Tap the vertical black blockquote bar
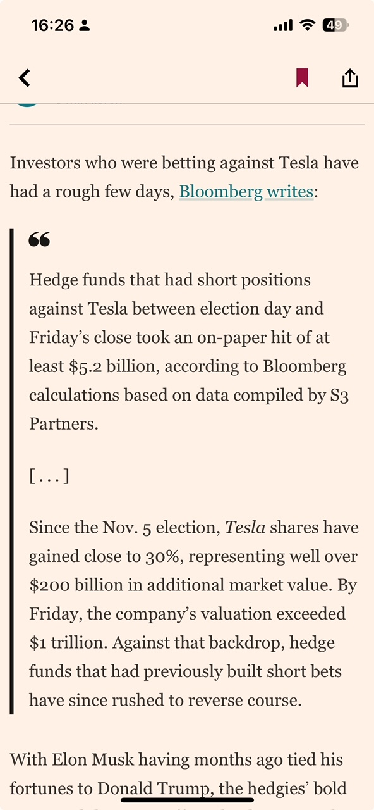Viewport: 374px width, 810px height. (x=11, y=472)
